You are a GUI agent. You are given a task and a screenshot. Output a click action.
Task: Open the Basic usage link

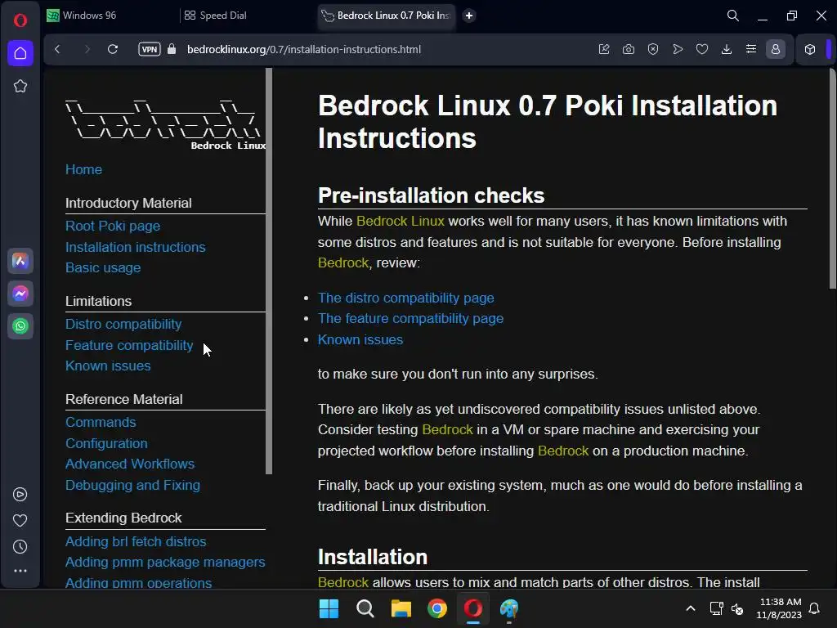pyautogui.click(x=103, y=267)
